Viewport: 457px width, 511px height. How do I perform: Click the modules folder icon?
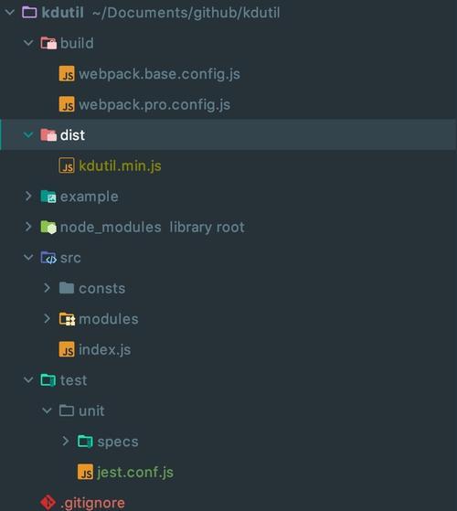(67, 319)
